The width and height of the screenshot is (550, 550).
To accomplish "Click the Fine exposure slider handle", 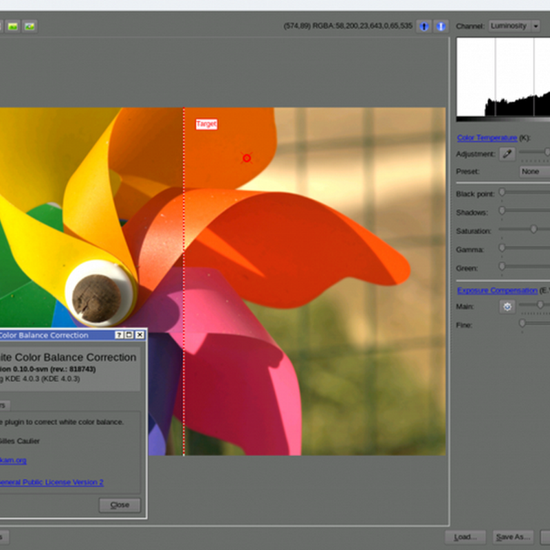I will click(x=522, y=323).
